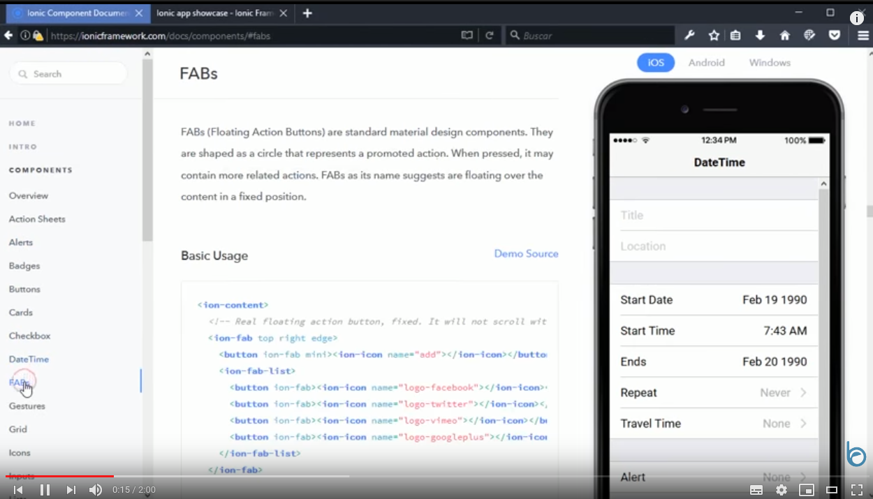
Task: Enter full screen video mode
Action: pos(857,490)
